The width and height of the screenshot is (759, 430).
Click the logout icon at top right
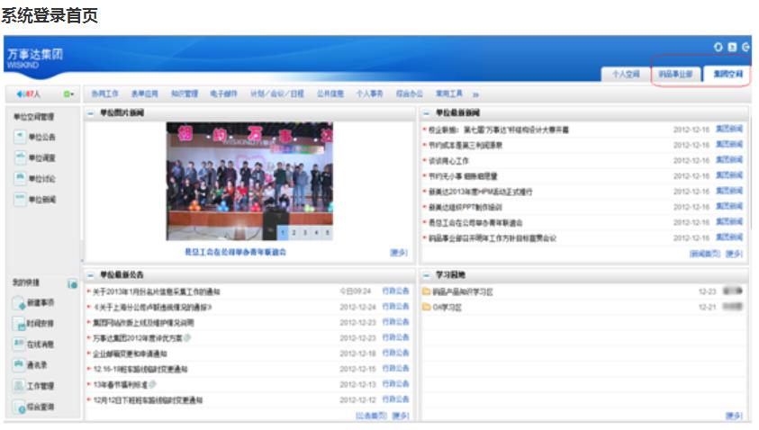(745, 47)
